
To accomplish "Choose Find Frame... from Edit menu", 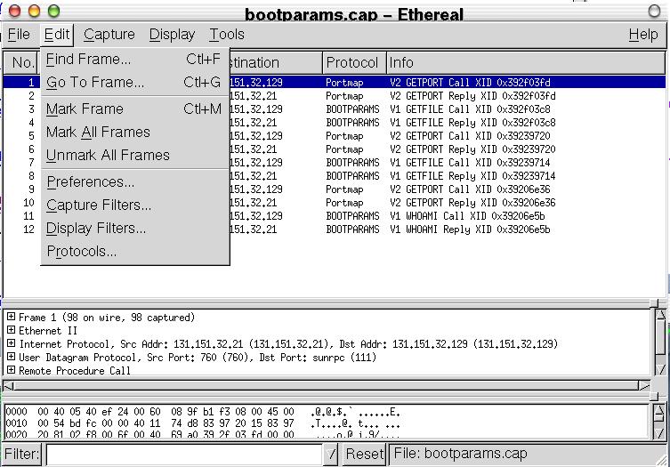I will tap(135, 59).
